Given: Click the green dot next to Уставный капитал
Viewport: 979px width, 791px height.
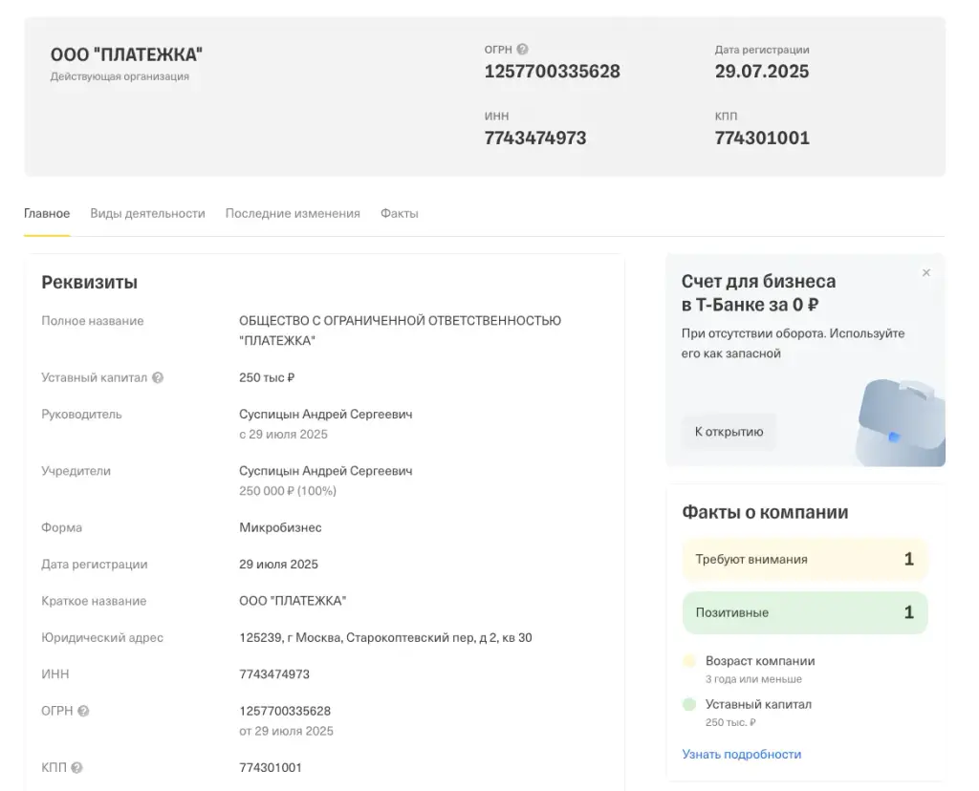Looking at the screenshot, I should point(689,704).
